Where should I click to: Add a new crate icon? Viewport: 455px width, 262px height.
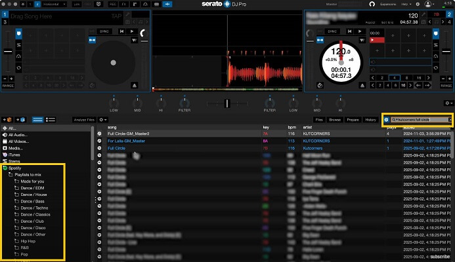(x=7, y=120)
